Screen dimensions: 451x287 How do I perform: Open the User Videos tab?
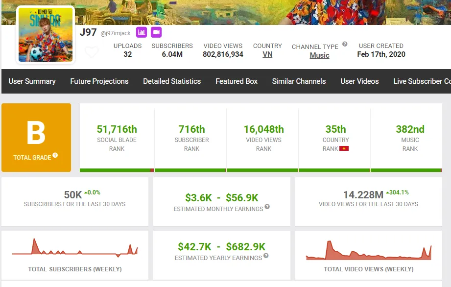tap(359, 81)
